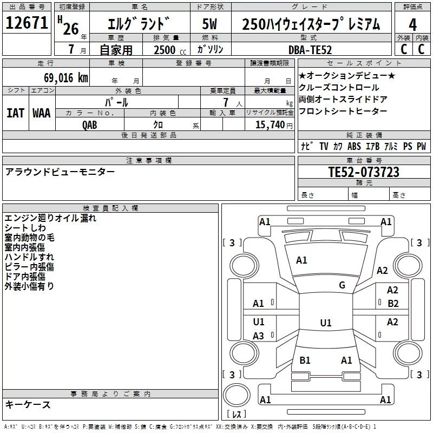Click the spare tire circle above レス
433x433 pixels.
click(237, 396)
